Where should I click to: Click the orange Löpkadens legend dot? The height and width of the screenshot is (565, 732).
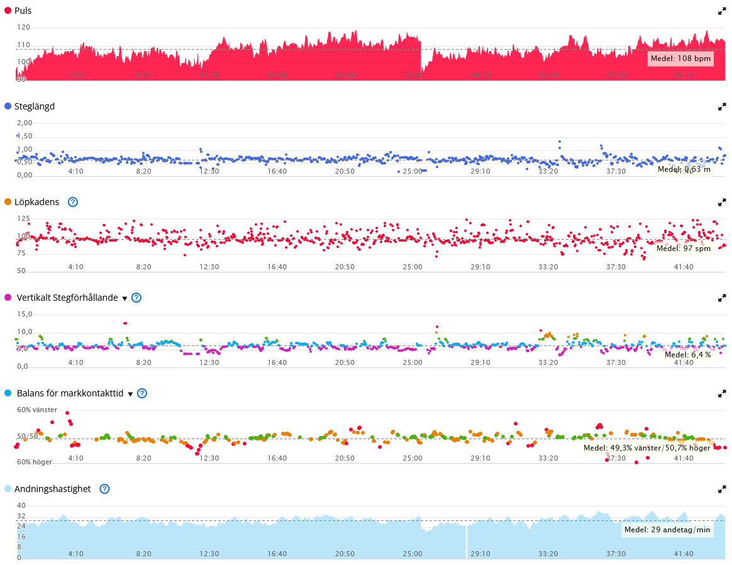(8, 202)
